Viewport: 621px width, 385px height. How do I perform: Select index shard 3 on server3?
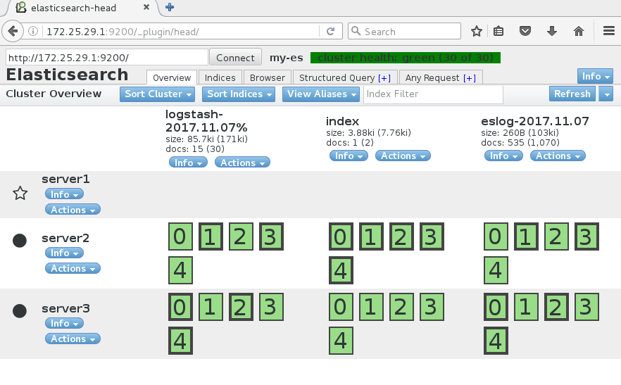click(432, 307)
